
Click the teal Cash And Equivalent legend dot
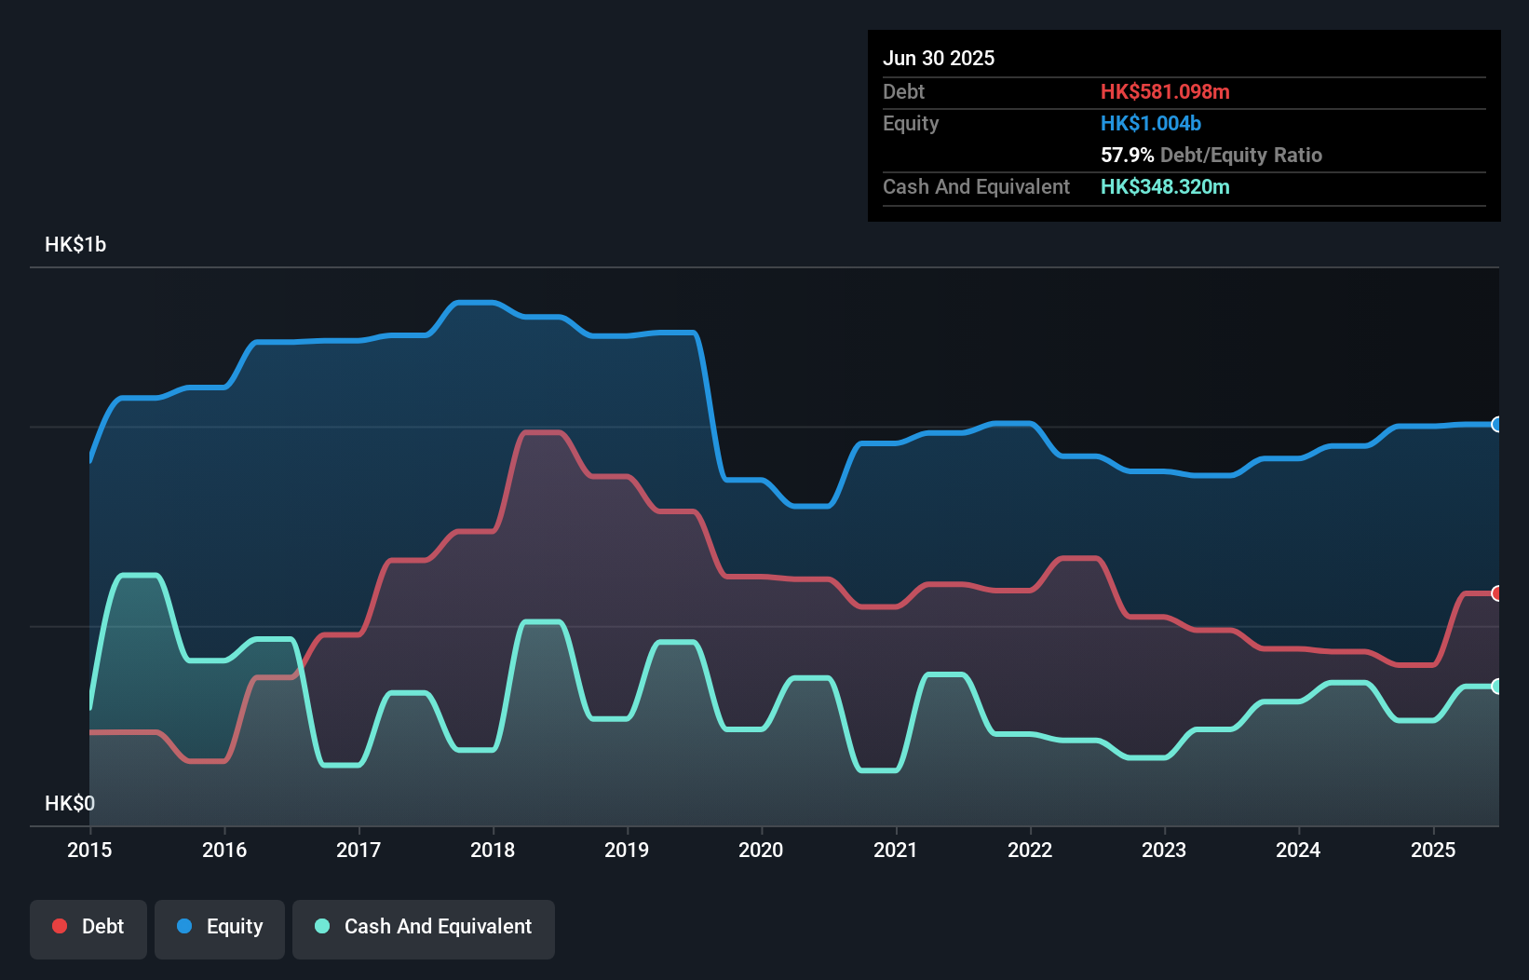click(322, 926)
